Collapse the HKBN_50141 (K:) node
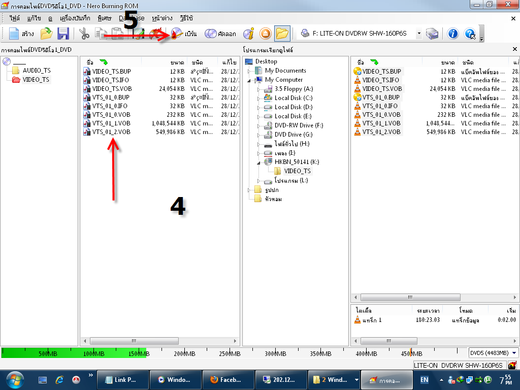The width and height of the screenshot is (520, 390). pos(258,162)
